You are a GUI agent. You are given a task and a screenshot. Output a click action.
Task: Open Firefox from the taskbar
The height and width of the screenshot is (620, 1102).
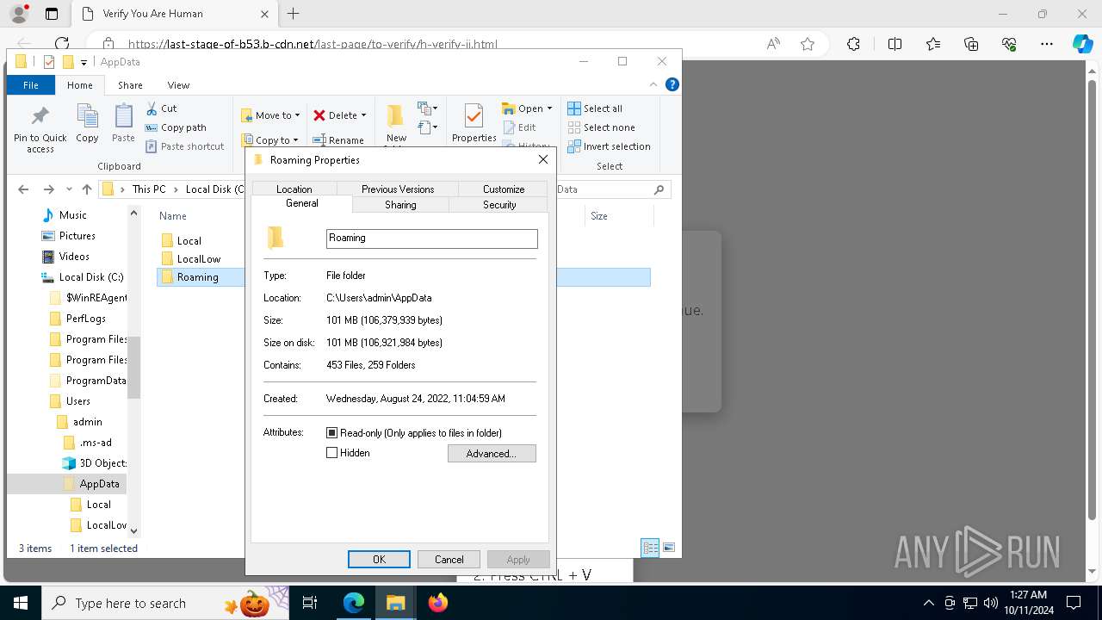click(x=437, y=603)
